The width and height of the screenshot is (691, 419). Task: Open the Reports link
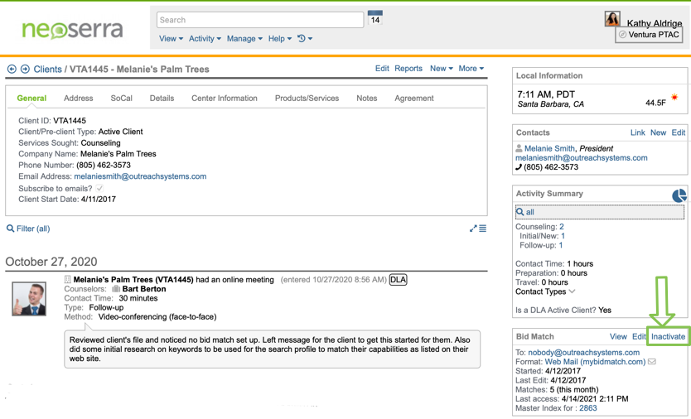click(x=408, y=69)
